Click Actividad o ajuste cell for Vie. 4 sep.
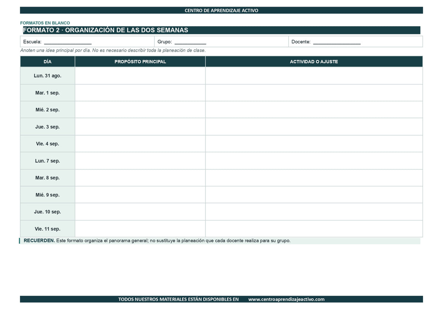This screenshot has height=313, width=443. point(314,144)
